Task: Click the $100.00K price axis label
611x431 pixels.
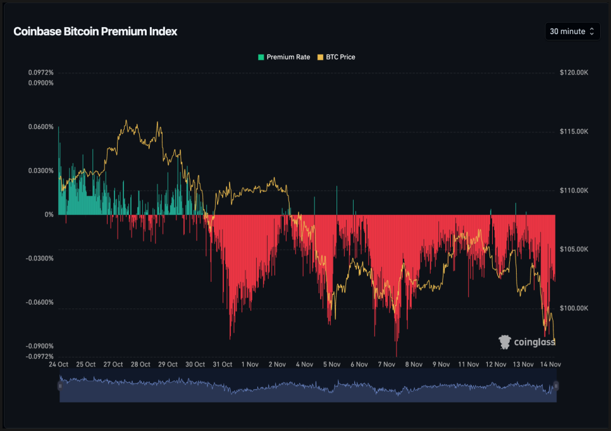Action: tap(574, 308)
